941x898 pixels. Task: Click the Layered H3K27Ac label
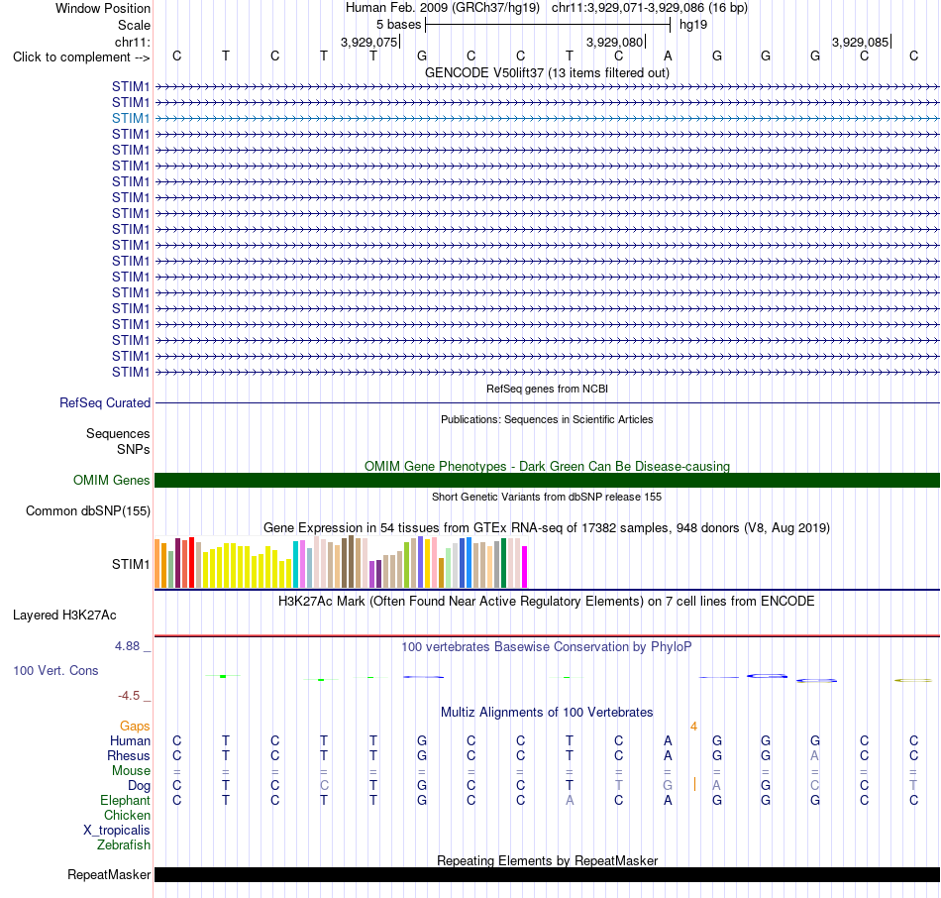64,616
